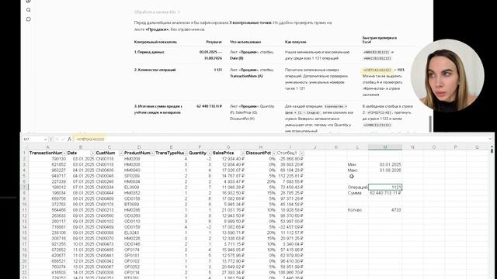This screenshot has height=279, width=497.
Task: Select the cell with value 4733
Action: [385, 210]
